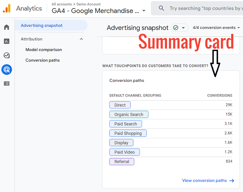
Task: Click the Referral channel chip
Action: (x=121, y=162)
